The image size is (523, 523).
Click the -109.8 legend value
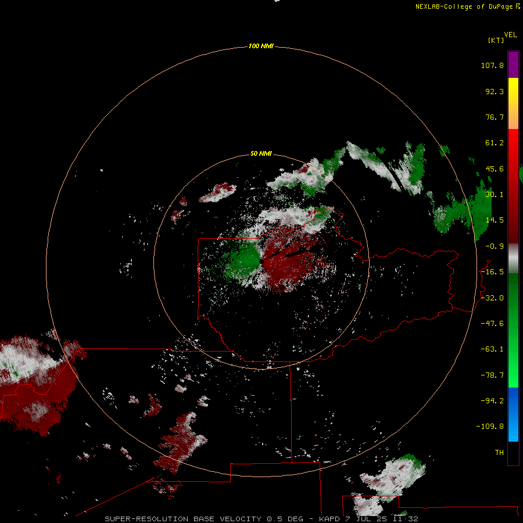pos(490,427)
